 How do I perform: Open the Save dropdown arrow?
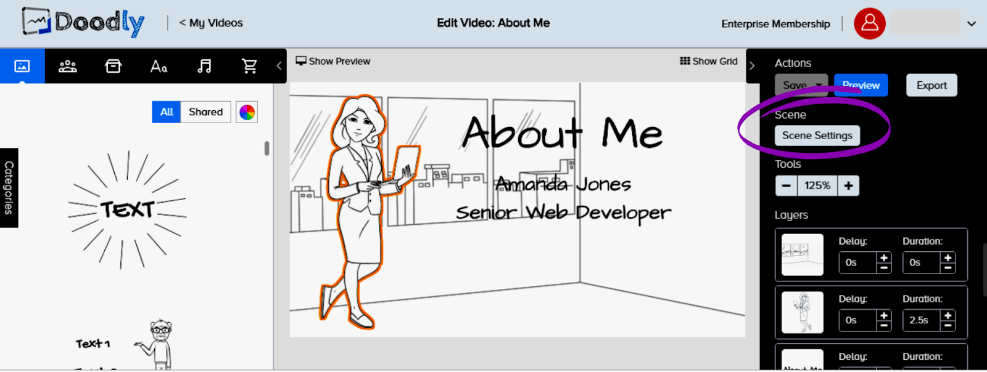click(819, 86)
